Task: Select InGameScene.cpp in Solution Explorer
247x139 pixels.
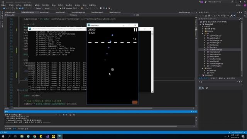Action: click(215, 50)
